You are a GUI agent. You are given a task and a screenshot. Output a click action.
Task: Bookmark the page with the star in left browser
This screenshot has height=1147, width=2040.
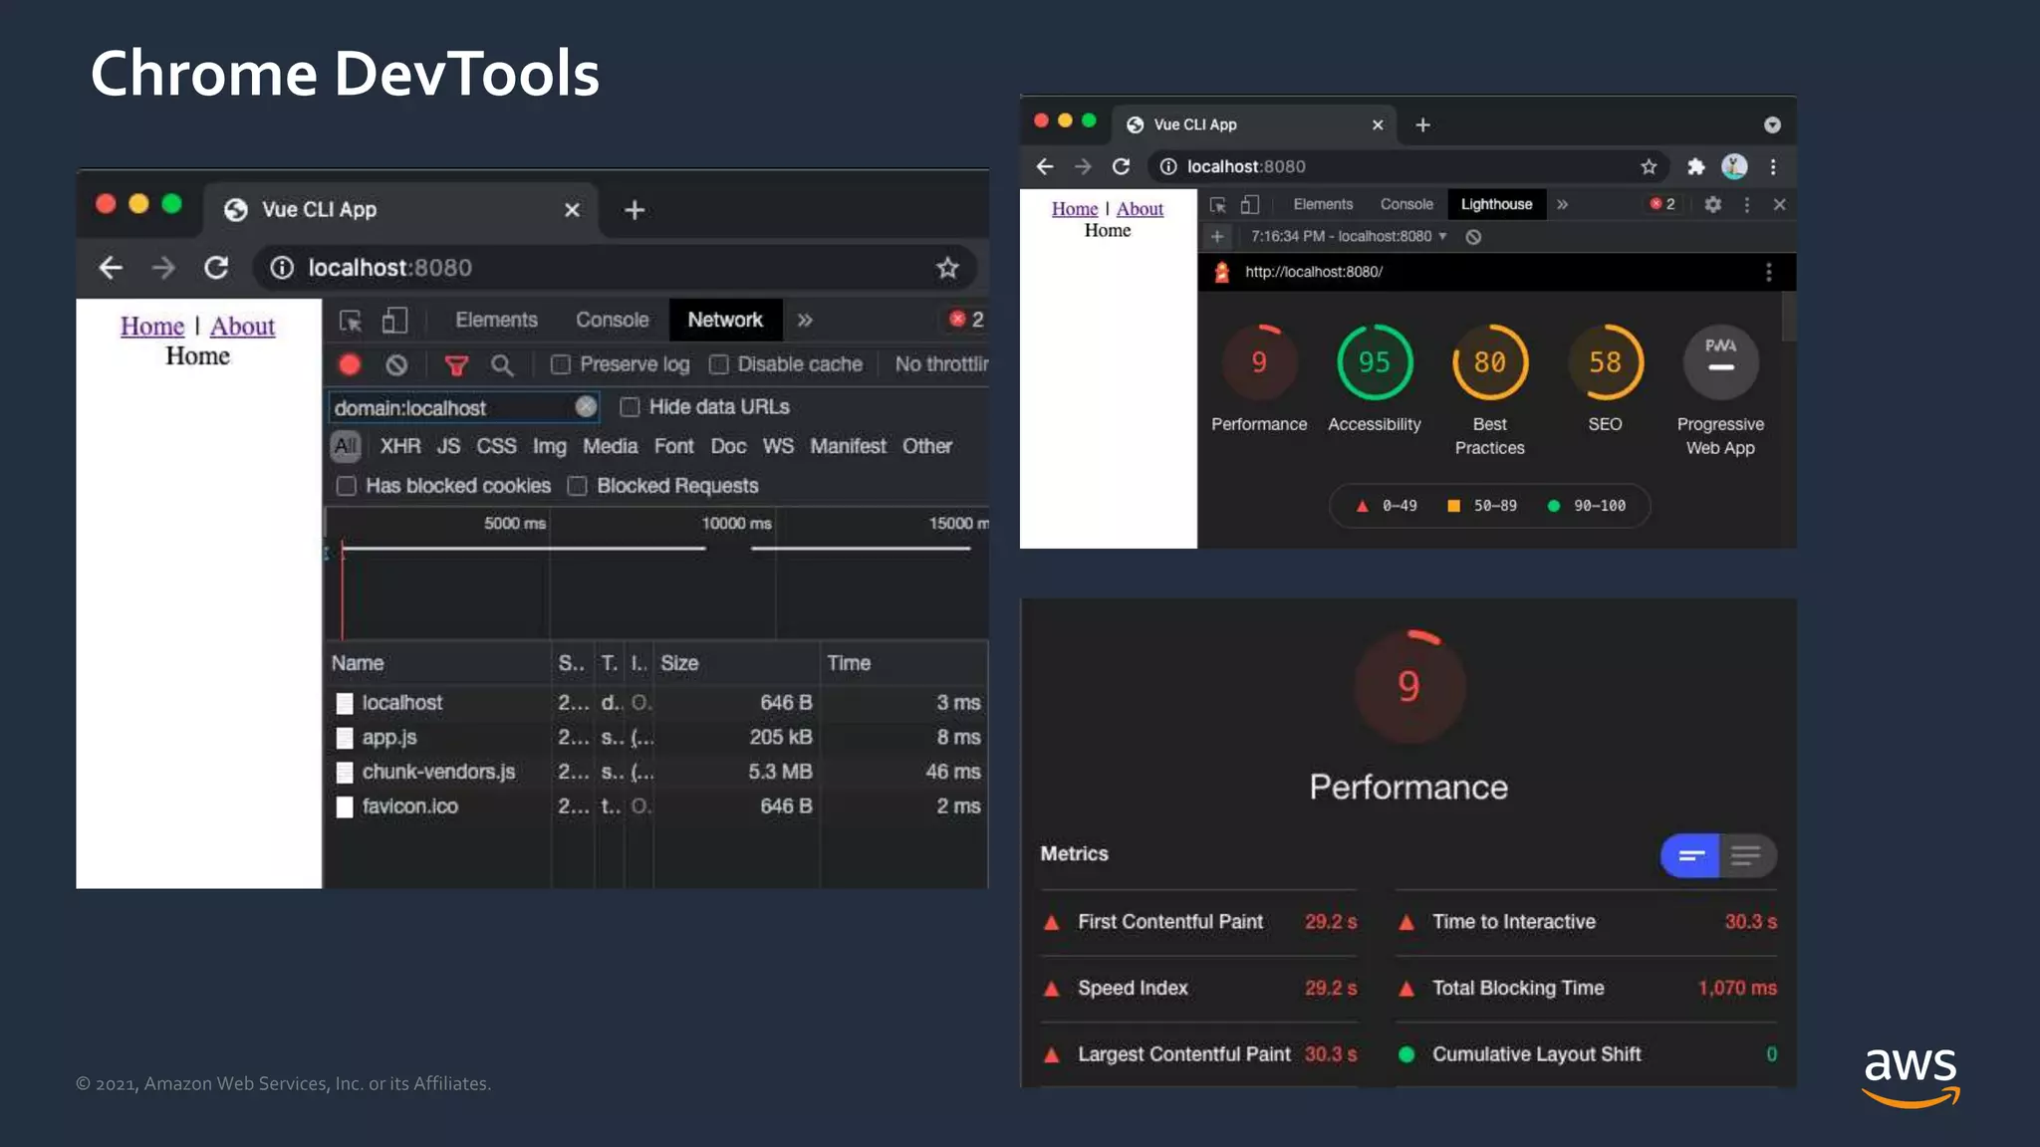point(947,267)
